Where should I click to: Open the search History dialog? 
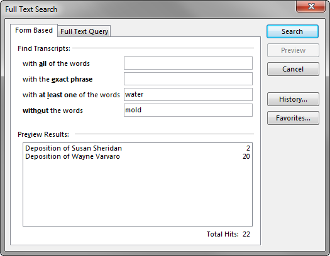click(293, 99)
